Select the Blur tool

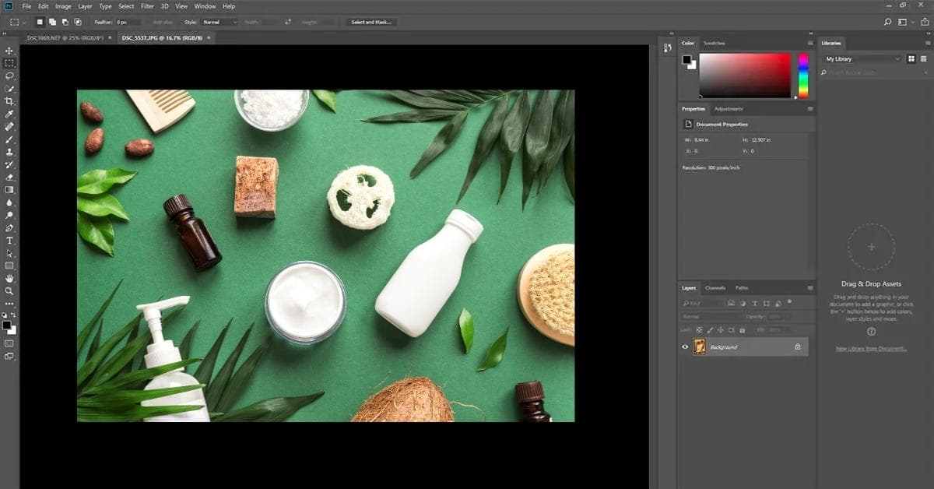coord(9,202)
